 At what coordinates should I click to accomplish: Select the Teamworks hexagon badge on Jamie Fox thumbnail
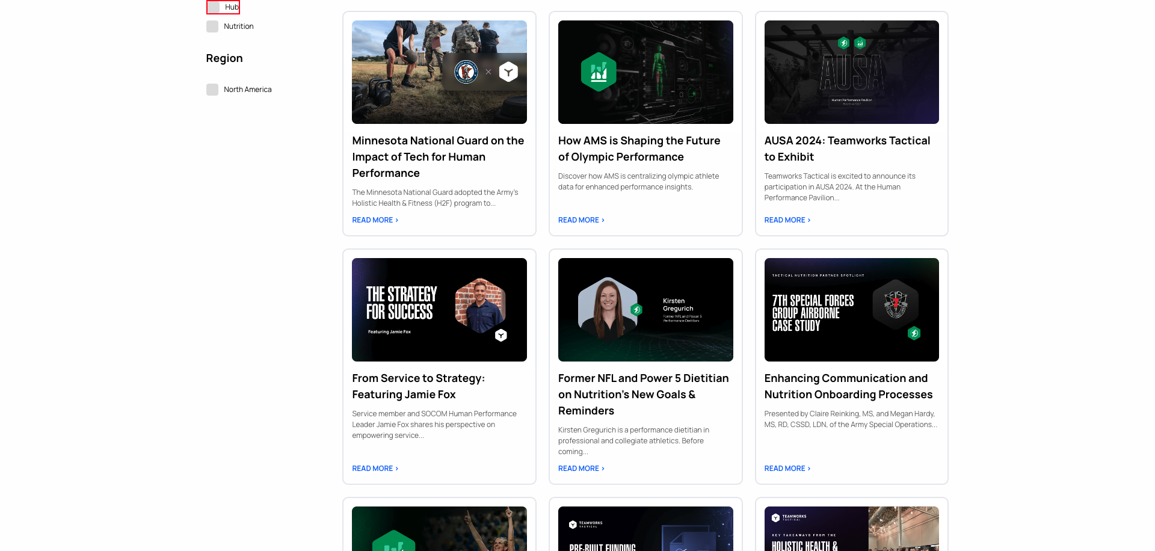pyautogui.click(x=501, y=335)
